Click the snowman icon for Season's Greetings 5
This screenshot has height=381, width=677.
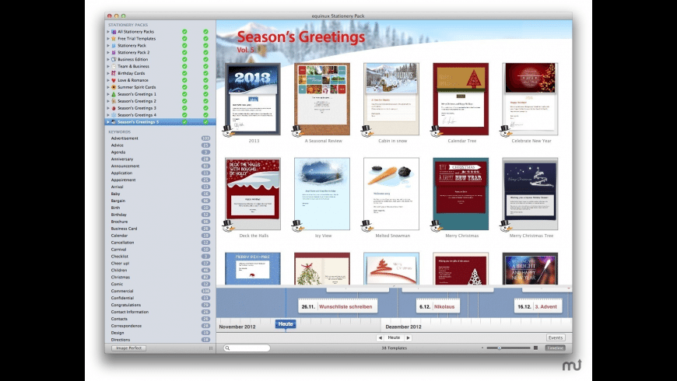point(114,122)
